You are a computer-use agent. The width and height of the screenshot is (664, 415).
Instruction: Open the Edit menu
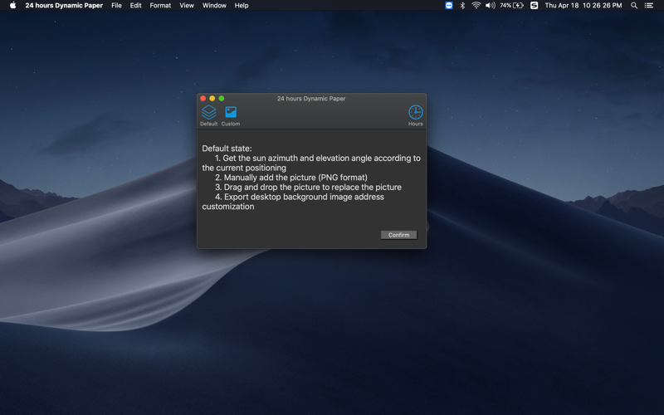135,6
